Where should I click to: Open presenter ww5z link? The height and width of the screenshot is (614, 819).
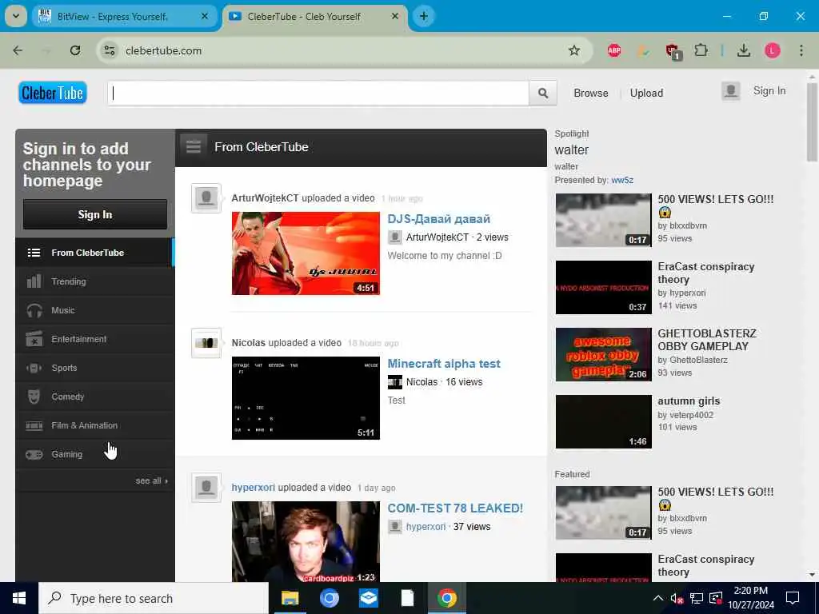click(x=622, y=180)
